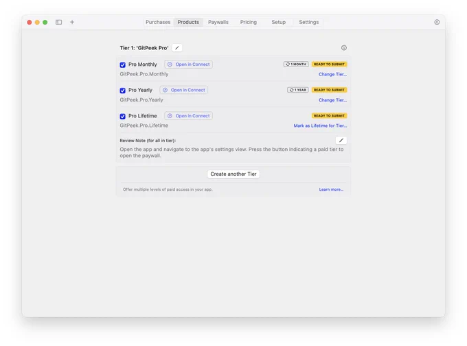Open the Learn more link
Image resolution: width=467 pixels, height=346 pixels.
click(x=331, y=189)
